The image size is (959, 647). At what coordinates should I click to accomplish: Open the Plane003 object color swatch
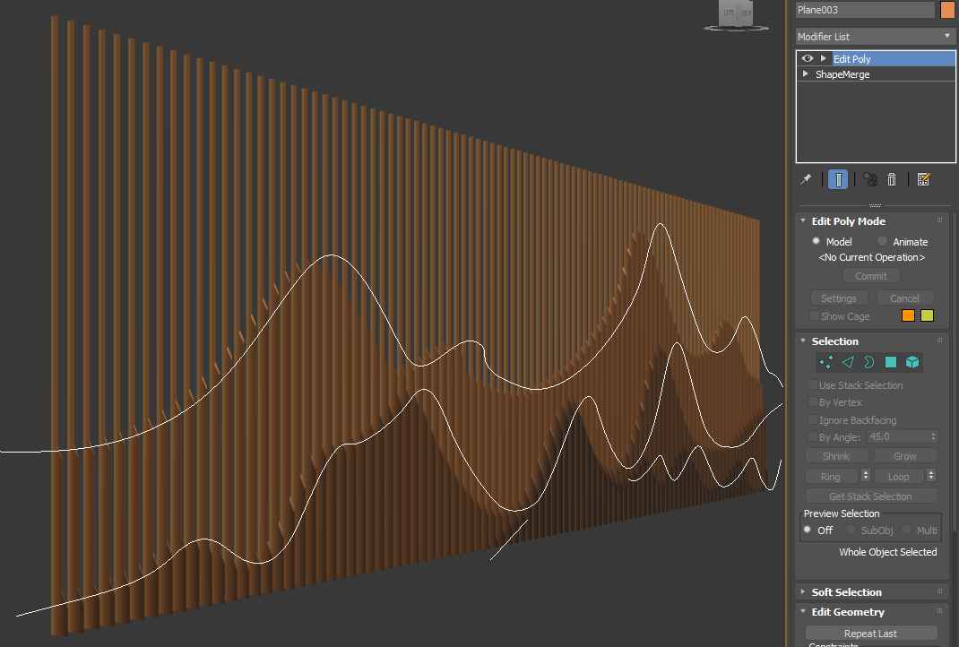(x=947, y=10)
